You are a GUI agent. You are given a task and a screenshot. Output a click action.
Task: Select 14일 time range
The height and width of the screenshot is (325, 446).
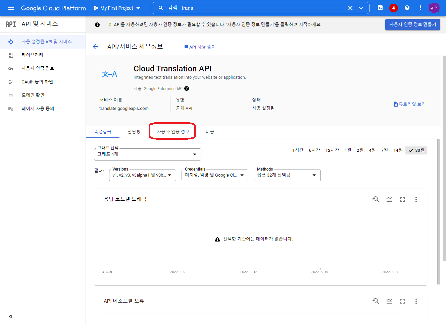coord(398,150)
